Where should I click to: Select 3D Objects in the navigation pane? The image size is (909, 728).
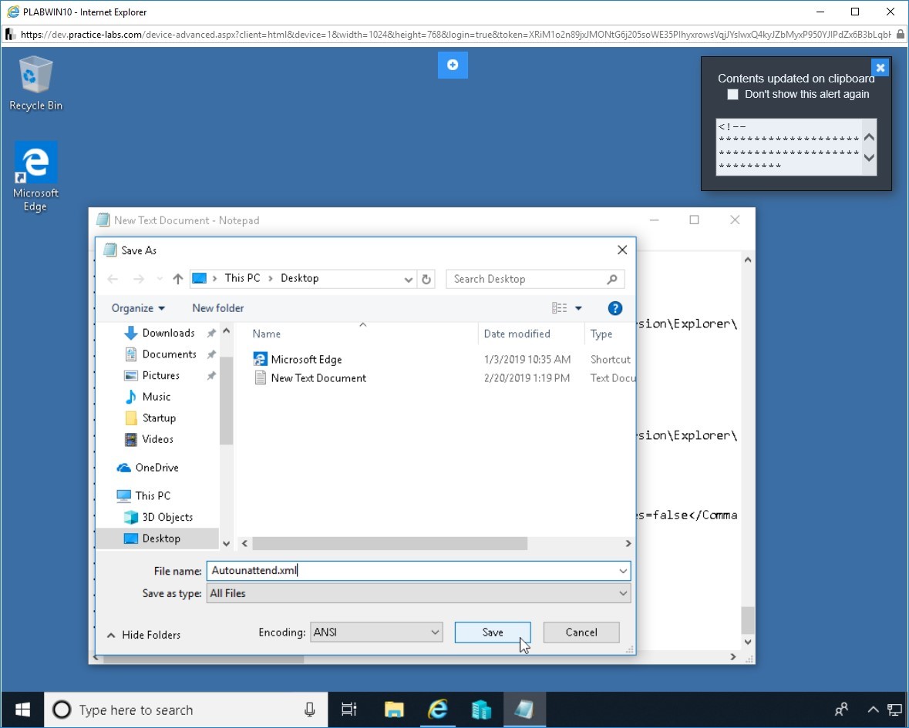pos(167,517)
